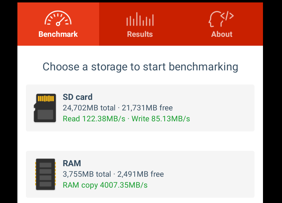
Task: Click the speedometer Benchmark icon
Action: [58, 18]
